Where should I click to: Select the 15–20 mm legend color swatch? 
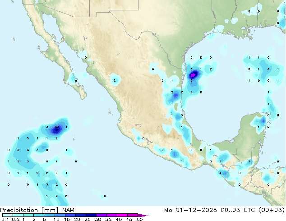pyautogui.click(x=70, y=215)
